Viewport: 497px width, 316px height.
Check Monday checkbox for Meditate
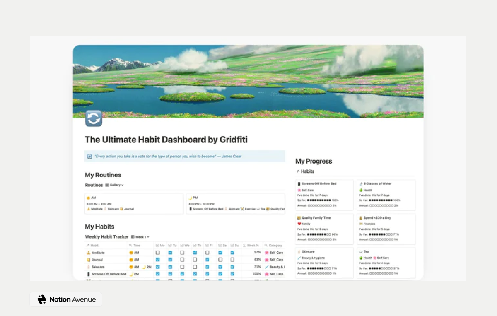pyautogui.click(x=157, y=253)
